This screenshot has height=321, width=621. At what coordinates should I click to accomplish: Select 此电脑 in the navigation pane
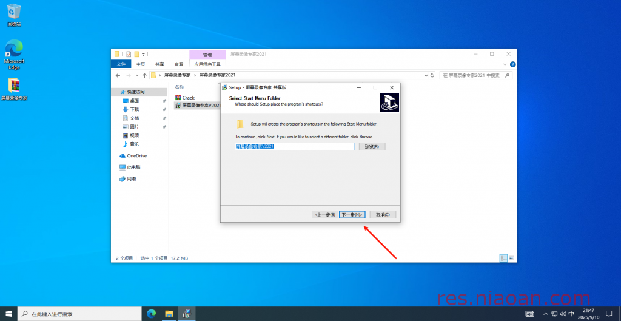pyautogui.click(x=133, y=167)
